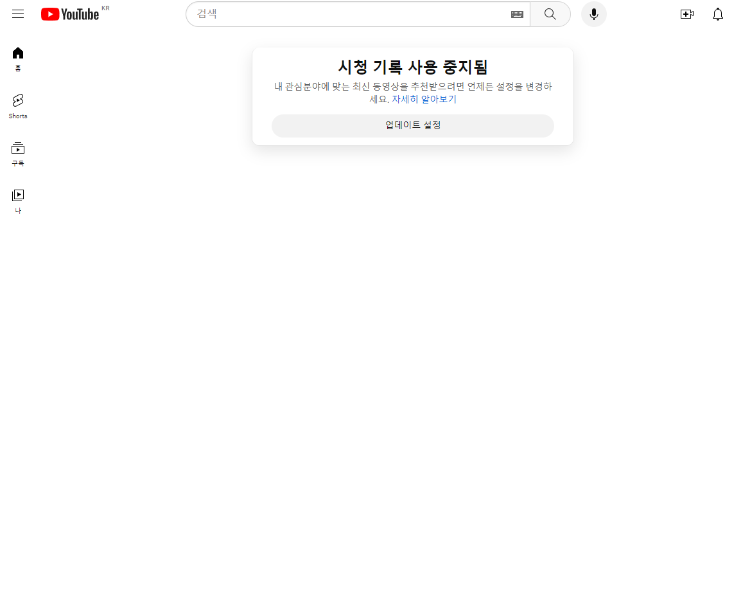Click the KR country code beside logo

pyautogui.click(x=105, y=8)
